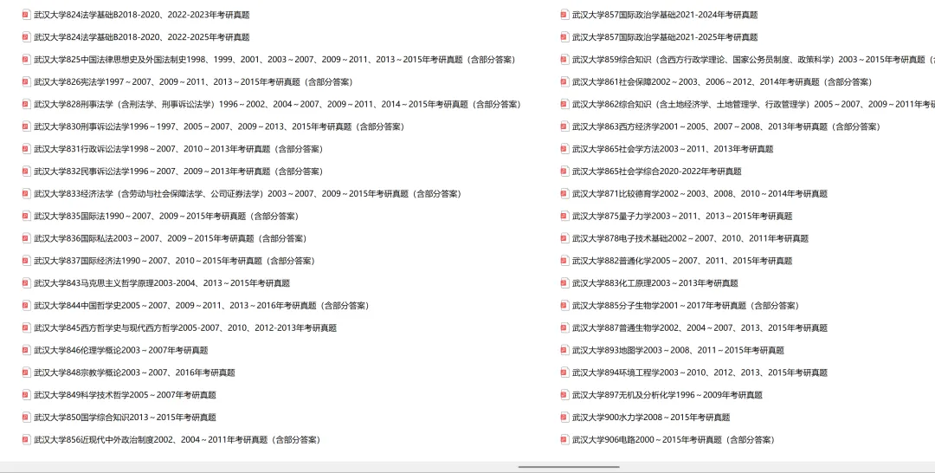
Task: Select PDF icon of 859综合知识 file
Action: point(564,59)
